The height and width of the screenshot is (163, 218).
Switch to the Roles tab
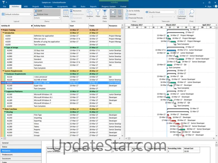(83, 6)
